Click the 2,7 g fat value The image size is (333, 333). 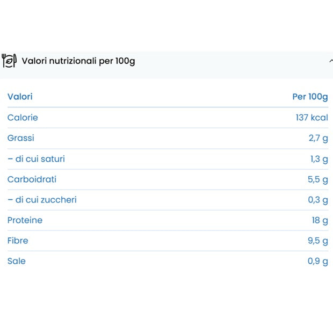pyautogui.click(x=318, y=138)
